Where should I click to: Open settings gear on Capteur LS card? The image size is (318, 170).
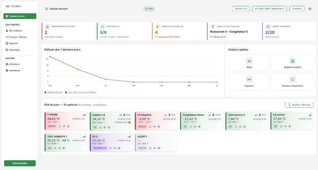[109, 127]
